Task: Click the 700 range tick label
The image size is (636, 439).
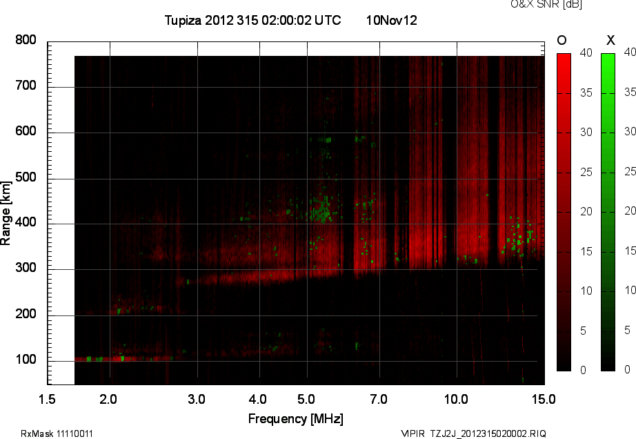Action: tap(26, 86)
